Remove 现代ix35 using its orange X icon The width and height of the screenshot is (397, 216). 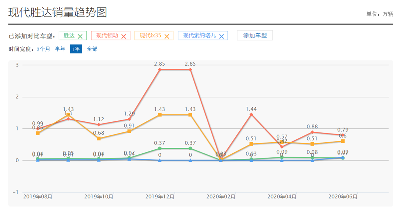(x=167, y=36)
